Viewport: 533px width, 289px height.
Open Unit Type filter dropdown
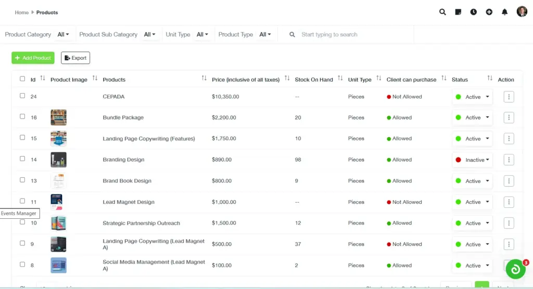(x=202, y=34)
